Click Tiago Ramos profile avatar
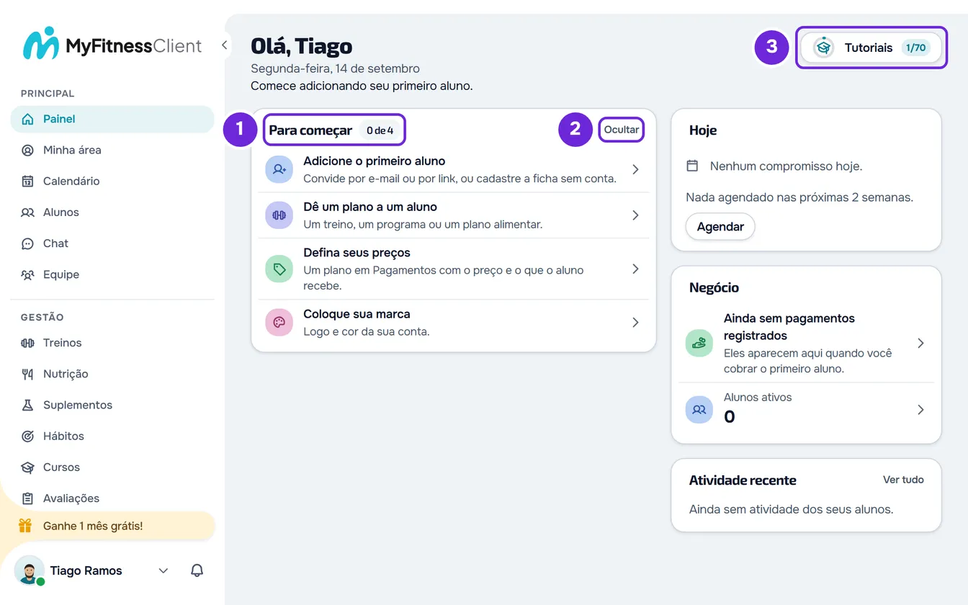 coord(30,570)
